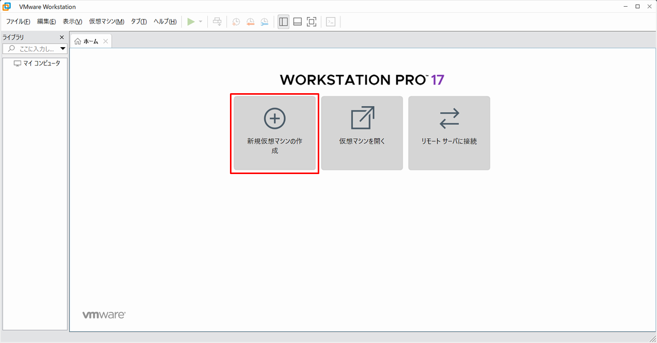Close the ホーム tab
The width and height of the screenshot is (657, 343).
pos(106,41)
